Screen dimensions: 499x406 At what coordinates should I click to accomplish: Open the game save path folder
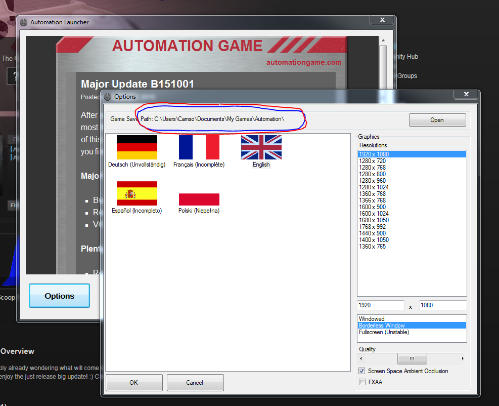pos(437,120)
